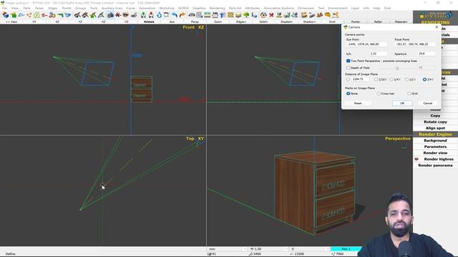Open the File menu
Viewport: 458px width, 257px height.
(5, 8)
